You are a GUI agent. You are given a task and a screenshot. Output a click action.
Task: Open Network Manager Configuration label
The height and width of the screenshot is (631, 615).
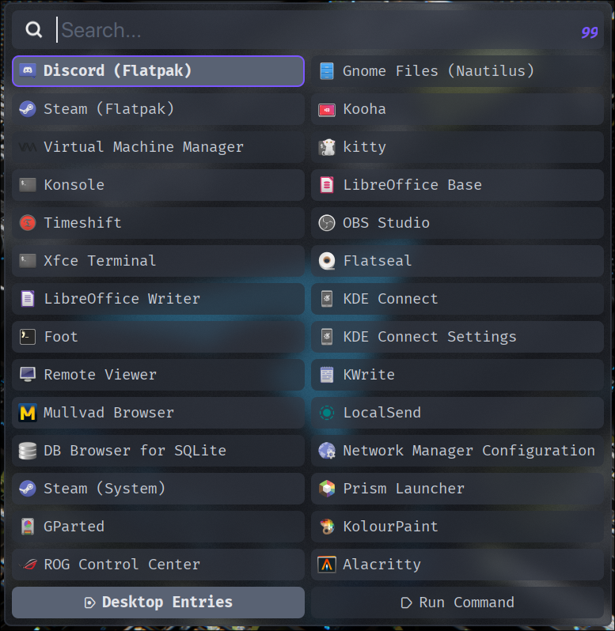[469, 451]
